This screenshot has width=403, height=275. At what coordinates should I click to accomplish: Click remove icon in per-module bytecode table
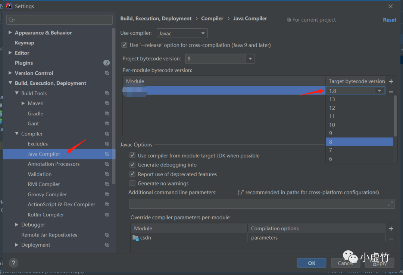tap(391, 91)
